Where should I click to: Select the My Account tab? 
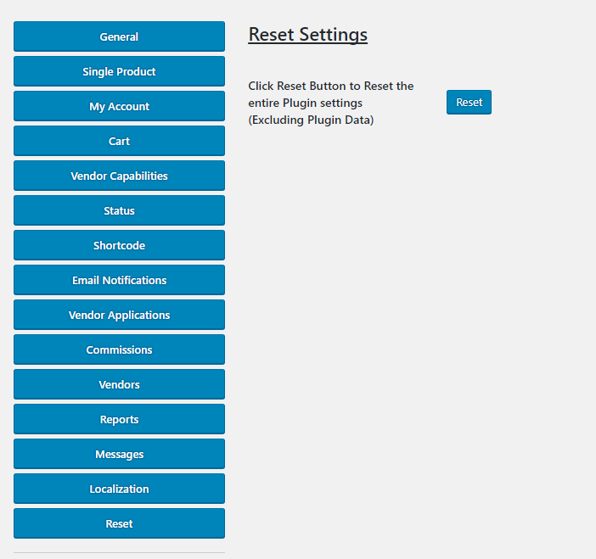point(119,106)
